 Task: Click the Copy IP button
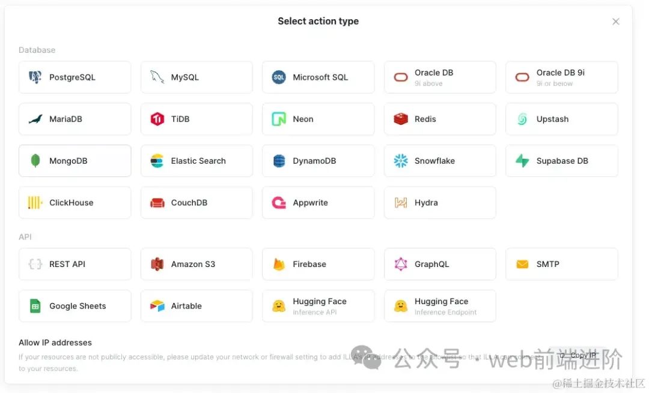pos(578,355)
